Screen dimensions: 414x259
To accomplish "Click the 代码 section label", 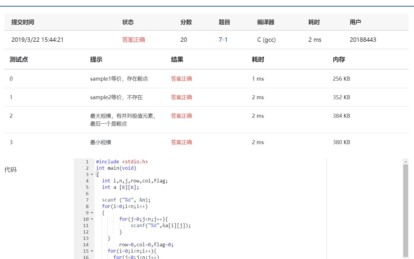I will [10, 169].
